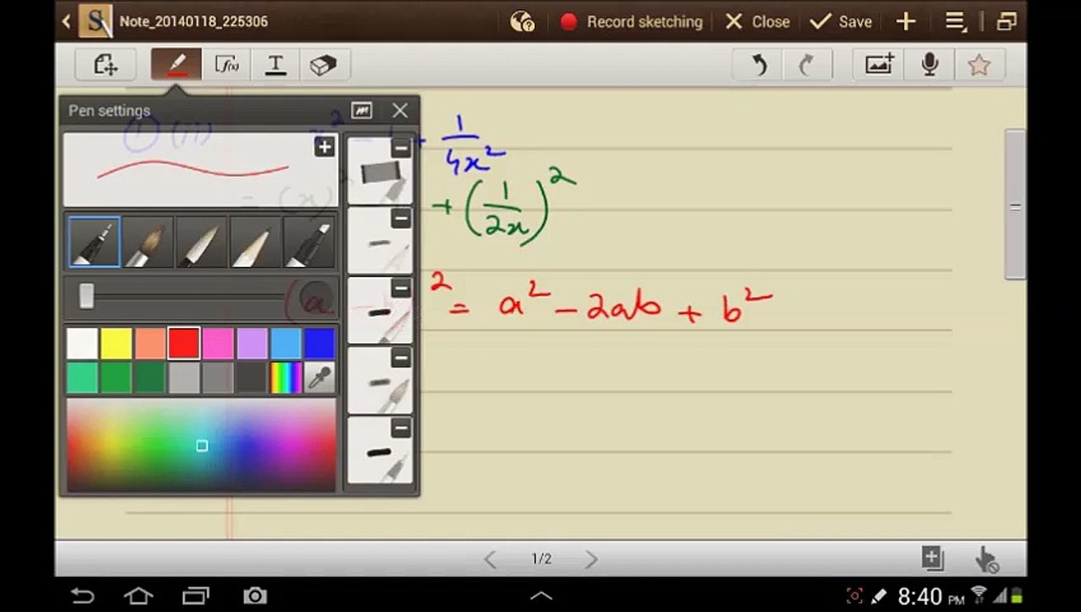Image resolution: width=1081 pixels, height=612 pixels.
Task: Tap Close to exit the note
Action: tap(757, 22)
